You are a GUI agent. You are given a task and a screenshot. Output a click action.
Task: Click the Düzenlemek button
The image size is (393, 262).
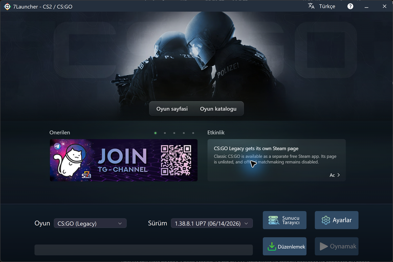pos(285,247)
